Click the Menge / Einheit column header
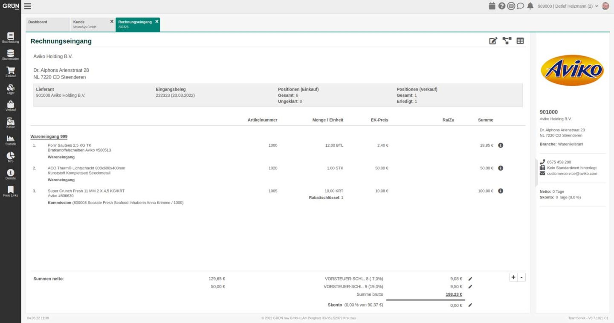Viewport: 614px width, 323px height. point(327,120)
